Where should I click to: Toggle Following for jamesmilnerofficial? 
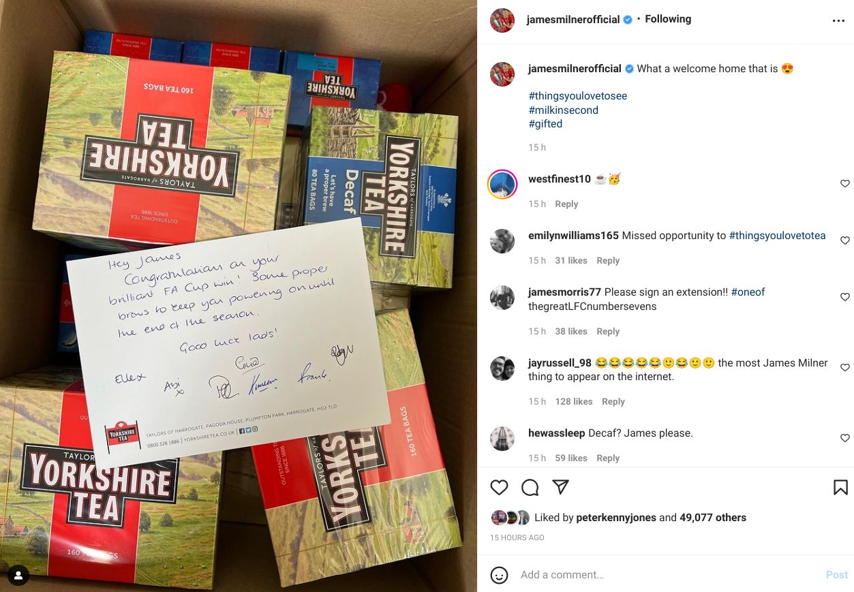coord(668,19)
